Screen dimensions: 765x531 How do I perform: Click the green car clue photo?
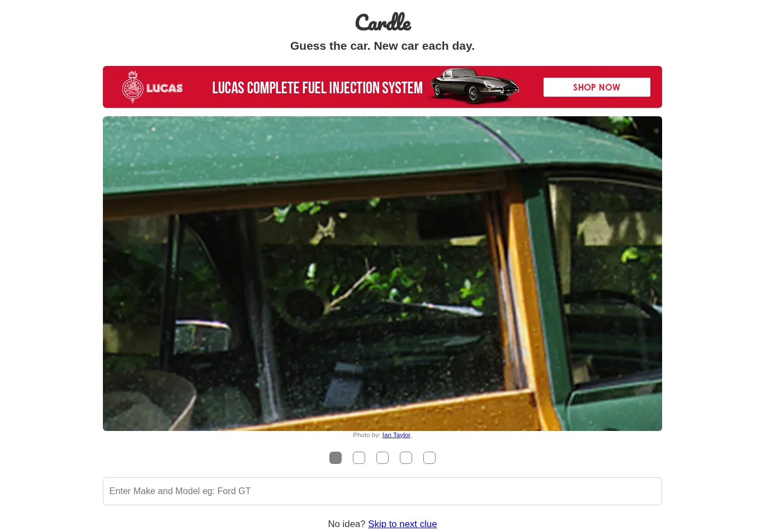[x=382, y=273]
